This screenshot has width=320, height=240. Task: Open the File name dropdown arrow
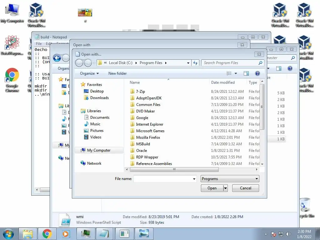[x=194, y=179]
